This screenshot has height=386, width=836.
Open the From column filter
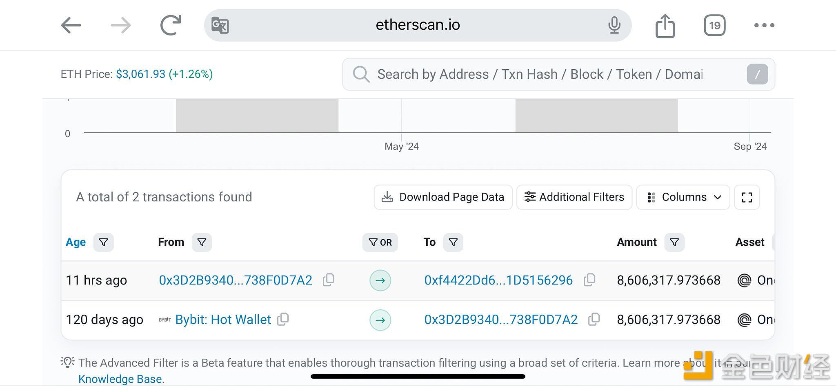[x=202, y=243]
